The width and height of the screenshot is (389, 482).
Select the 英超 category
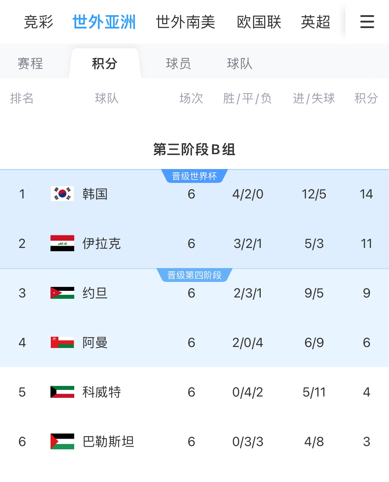coord(316,22)
